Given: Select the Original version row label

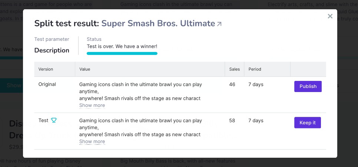Looking at the screenshot, I should (x=47, y=84).
